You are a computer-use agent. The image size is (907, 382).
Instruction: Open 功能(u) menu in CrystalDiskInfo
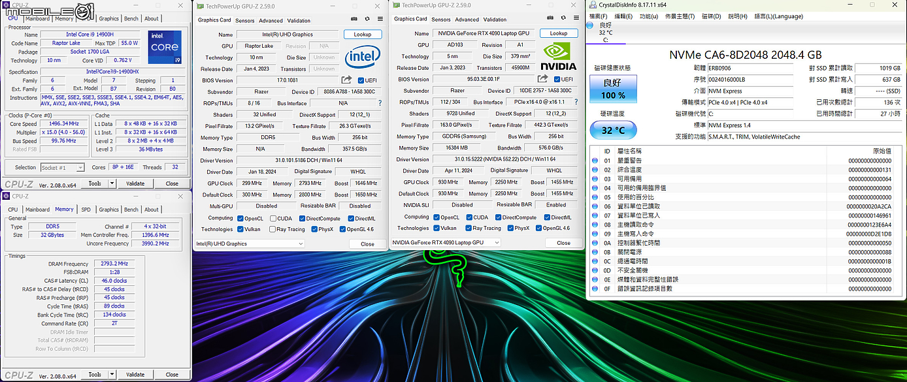tap(649, 16)
